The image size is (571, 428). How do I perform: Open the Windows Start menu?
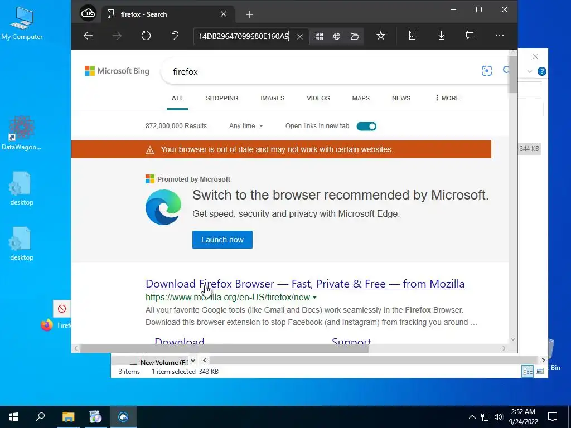[x=13, y=417]
